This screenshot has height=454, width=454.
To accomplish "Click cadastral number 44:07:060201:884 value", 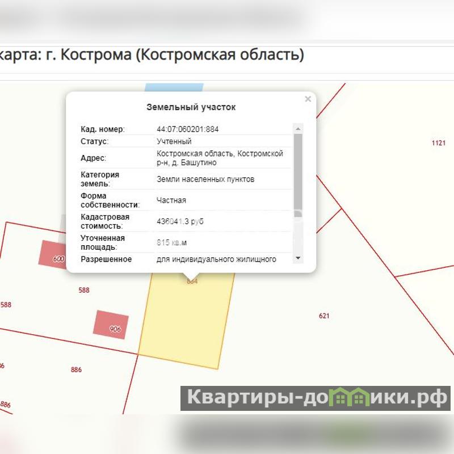I will click(187, 129).
